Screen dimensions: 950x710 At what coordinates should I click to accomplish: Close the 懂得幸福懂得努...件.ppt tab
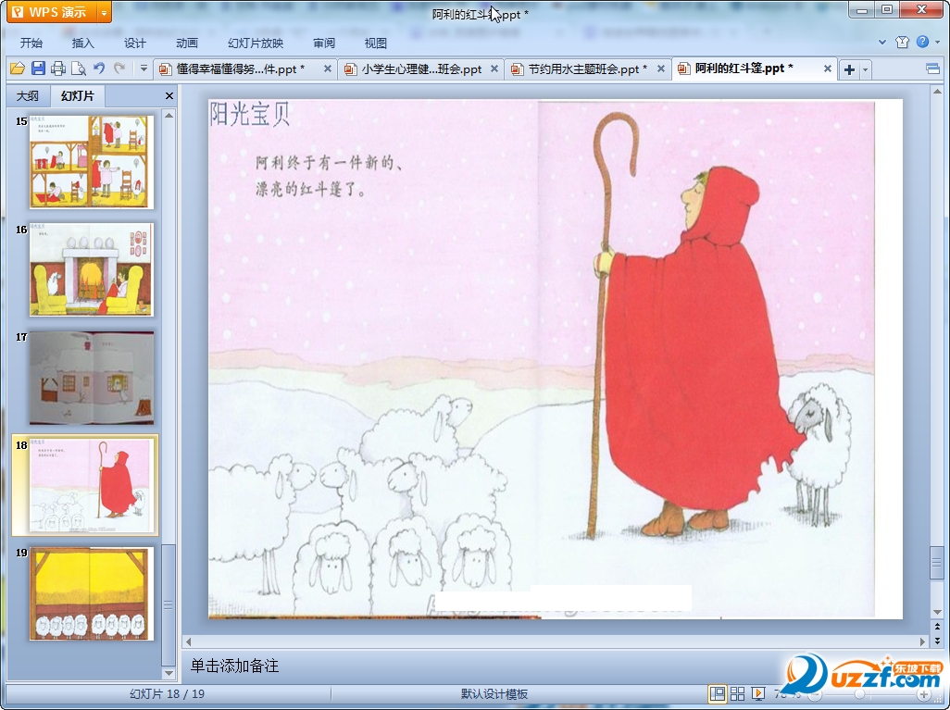pos(327,69)
